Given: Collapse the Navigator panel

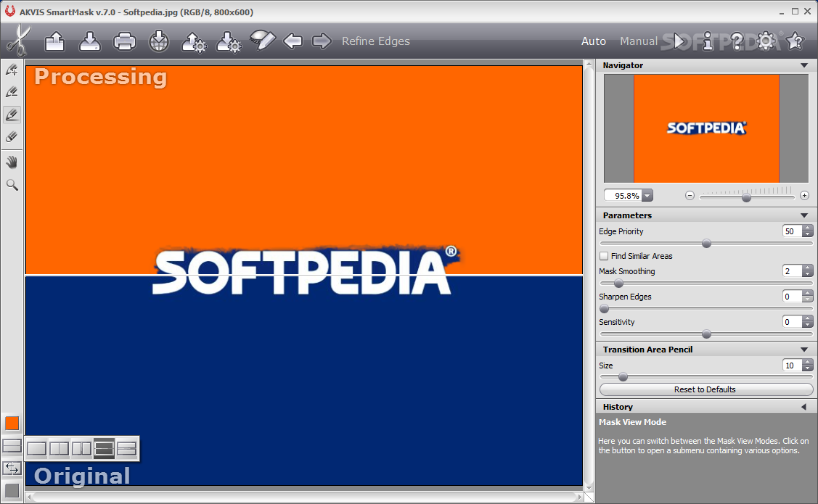Looking at the screenshot, I should [x=804, y=66].
